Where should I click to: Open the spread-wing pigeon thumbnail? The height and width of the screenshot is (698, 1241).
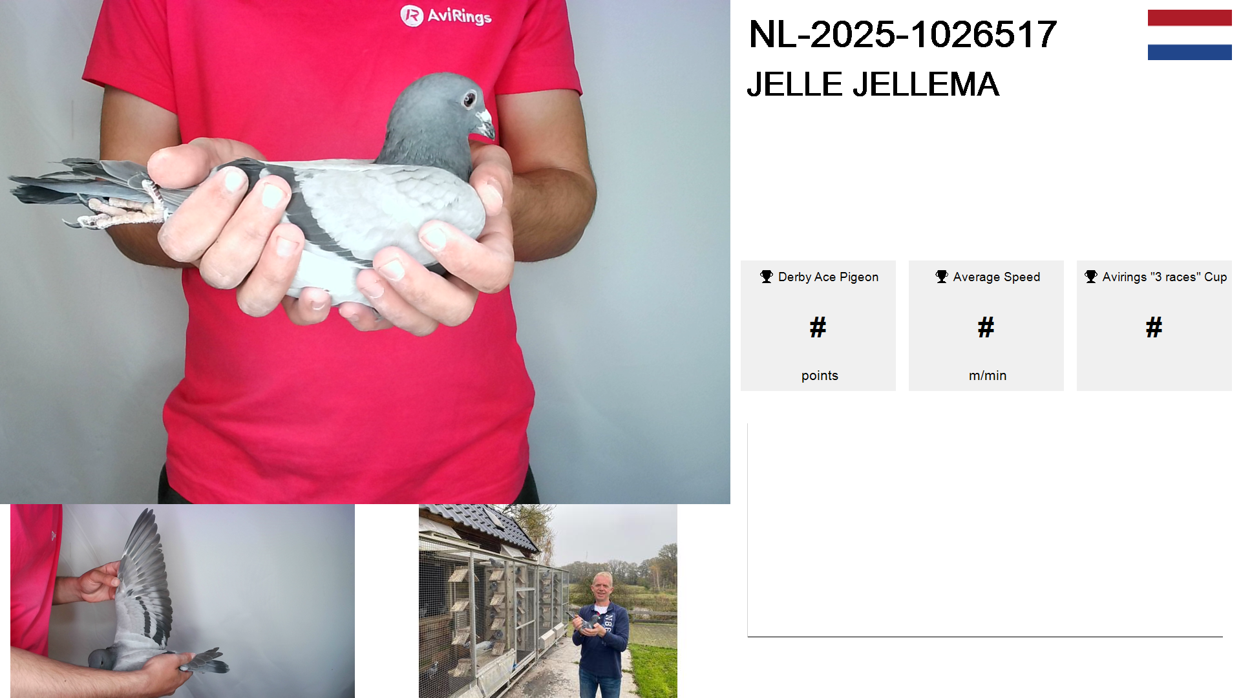[x=182, y=601]
